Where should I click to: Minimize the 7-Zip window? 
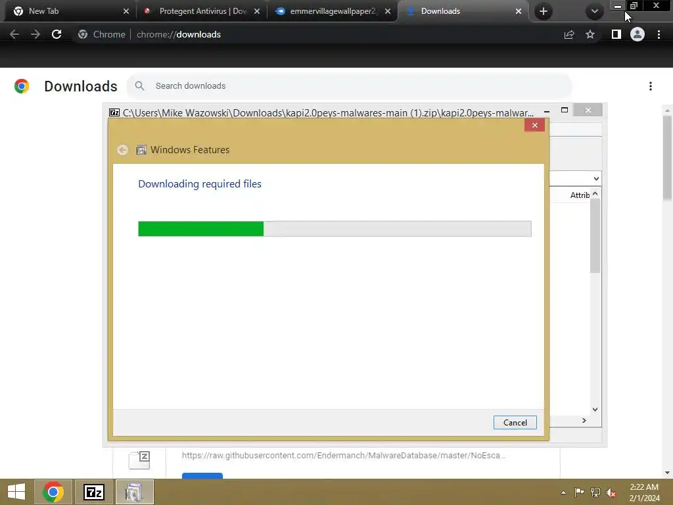(547, 111)
